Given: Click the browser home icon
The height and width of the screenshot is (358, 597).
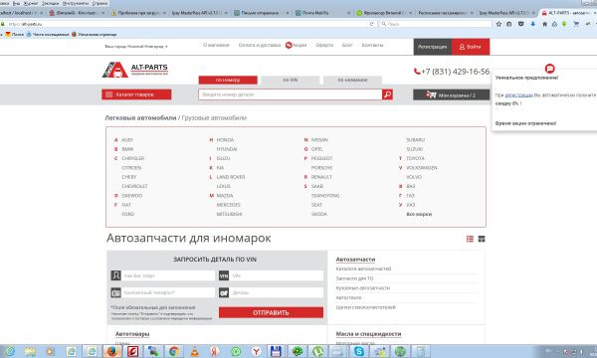Looking at the screenshot, I should (x=544, y=24).
